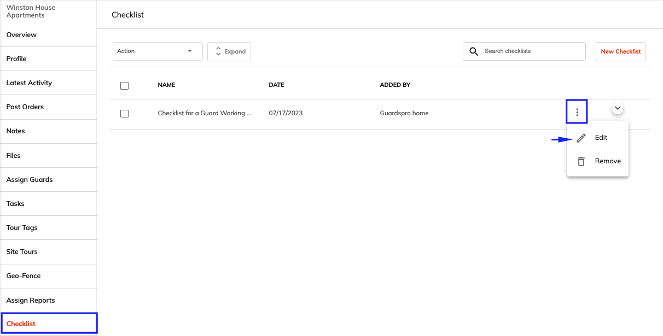Focus the Search checklists field

coord(524,51)
